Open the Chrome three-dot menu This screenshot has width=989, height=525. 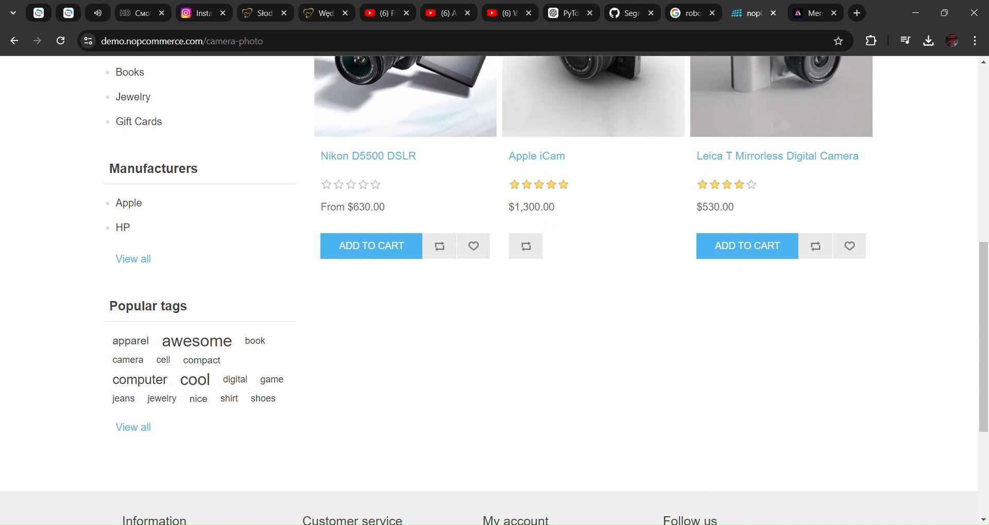coord(975,41)
